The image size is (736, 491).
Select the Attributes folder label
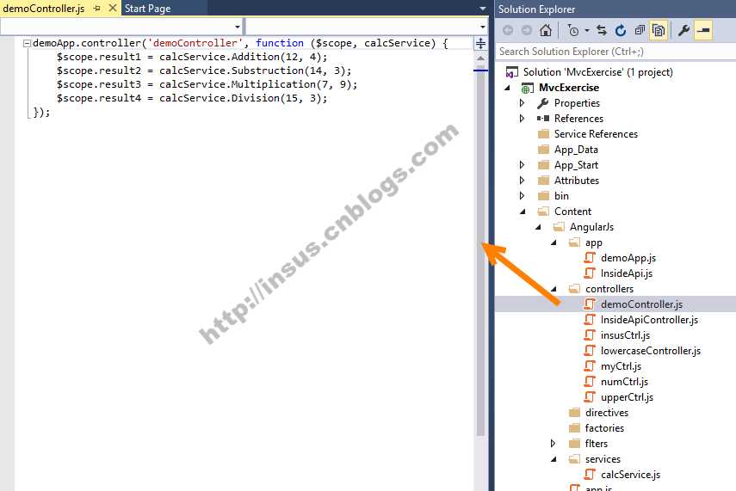(x=577, y=181)
